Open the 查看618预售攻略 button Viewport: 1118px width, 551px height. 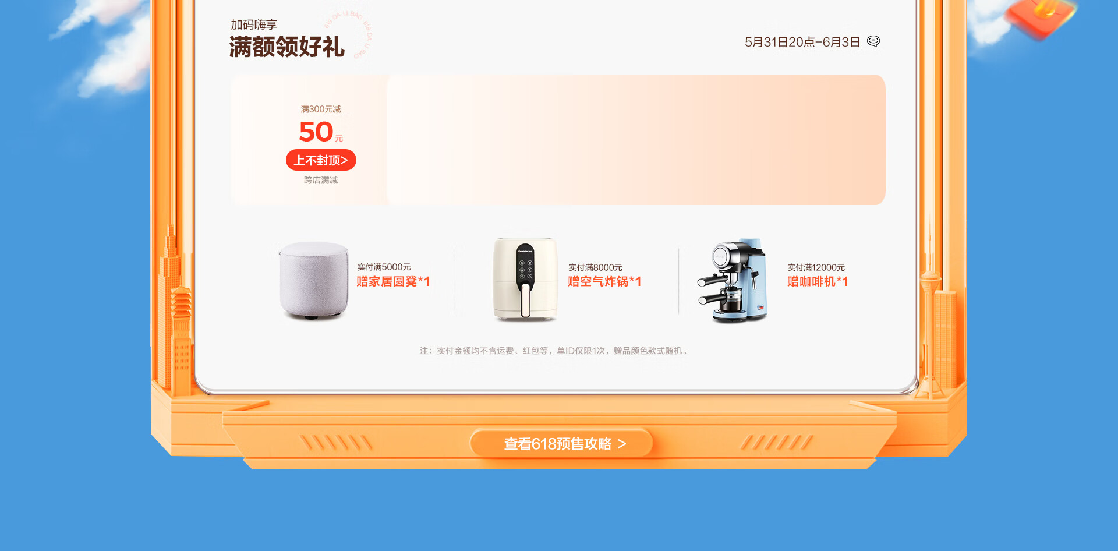[x=562, y=444]
